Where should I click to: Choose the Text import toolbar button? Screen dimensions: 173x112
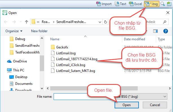tap(121, 4)
